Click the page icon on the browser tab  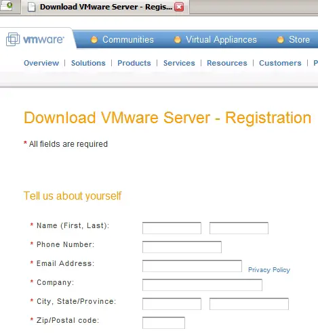pos(32,7)
